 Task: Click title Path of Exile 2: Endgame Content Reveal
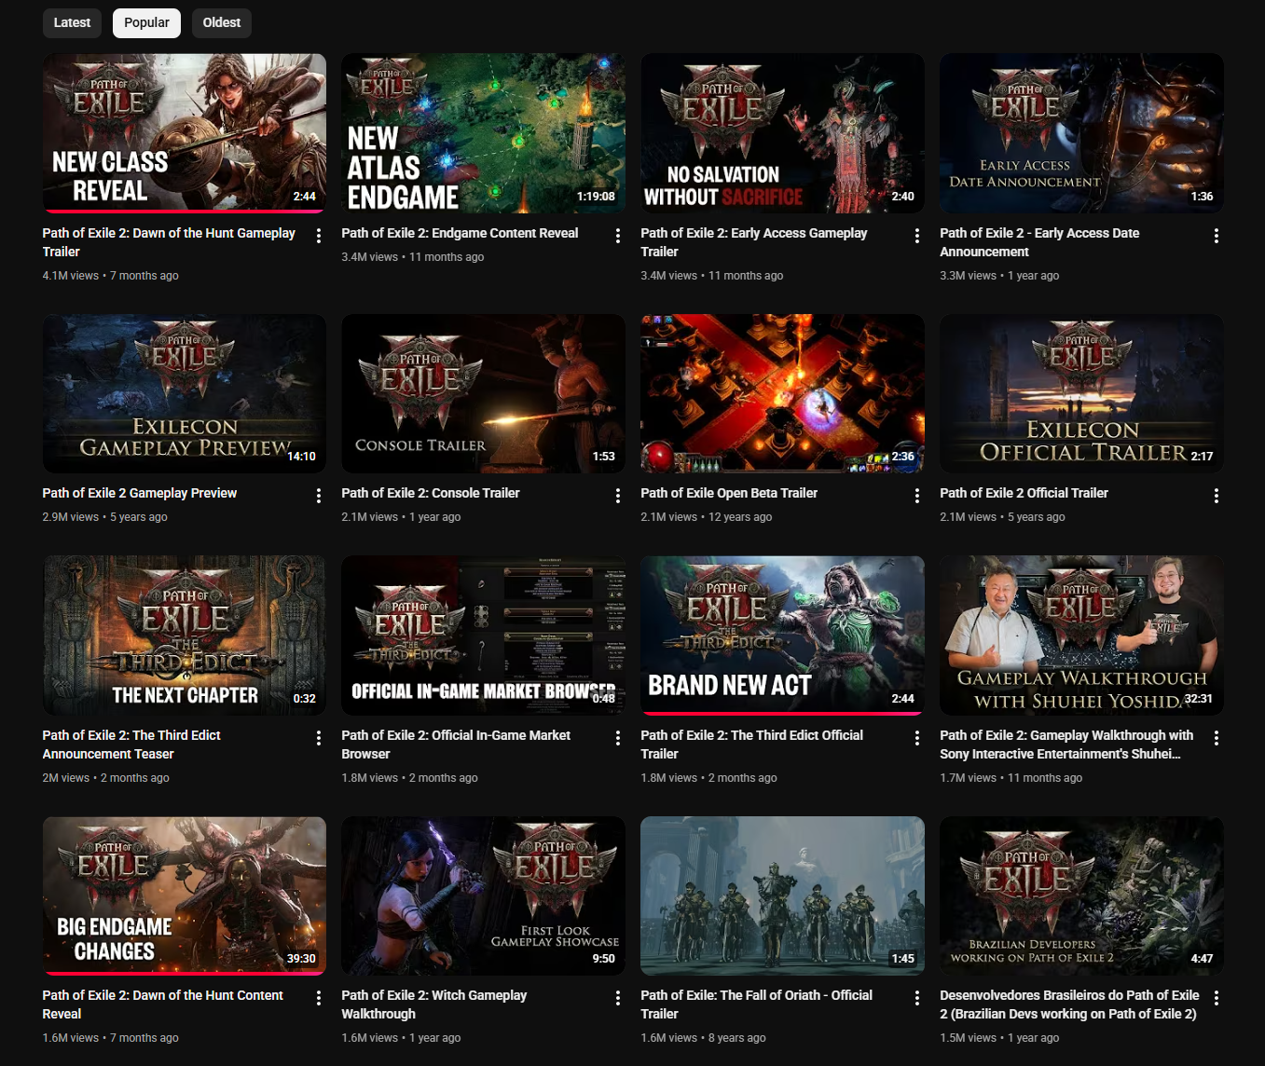[x=460, y=233]
